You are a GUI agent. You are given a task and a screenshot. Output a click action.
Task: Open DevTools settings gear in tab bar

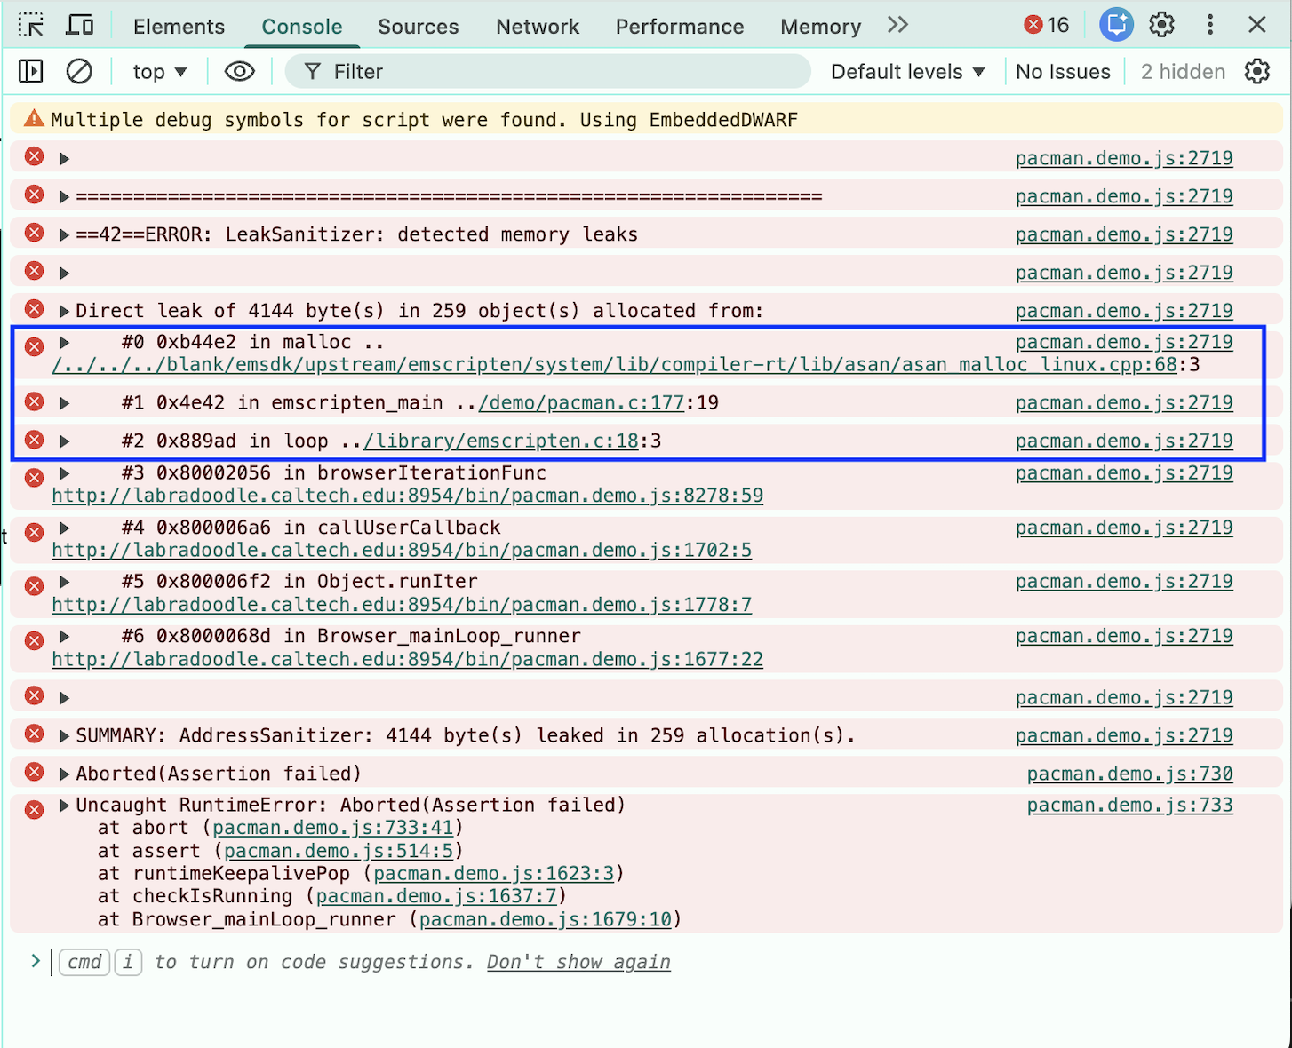click(1161, 25)
